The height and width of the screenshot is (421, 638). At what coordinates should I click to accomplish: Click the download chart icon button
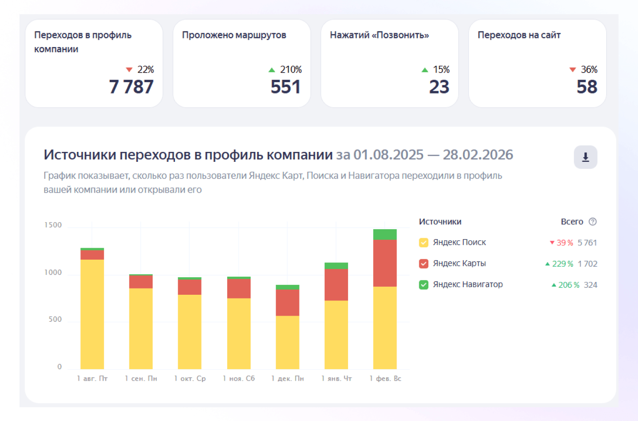point(585,157)
